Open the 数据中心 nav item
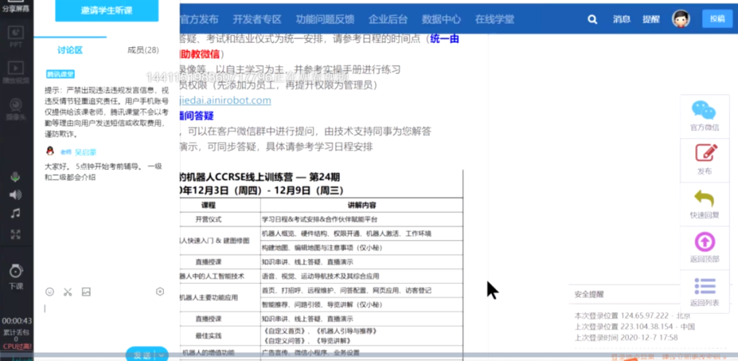Image resolution: width=738 pixels, height=361 pixels. pos(441,19)
